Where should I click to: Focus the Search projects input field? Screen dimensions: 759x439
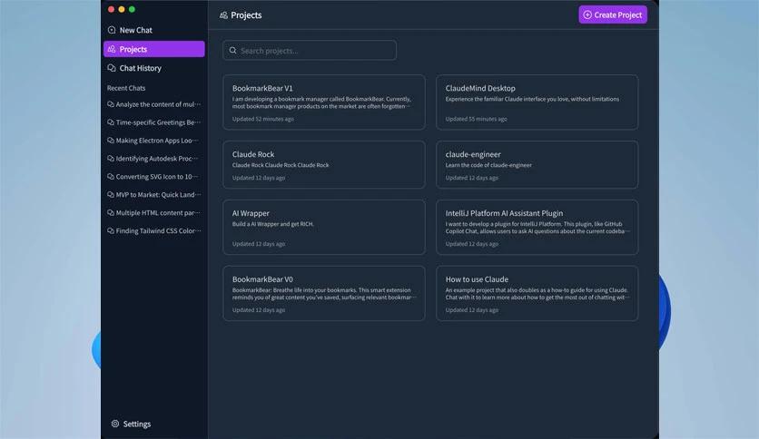pos(310,50)
